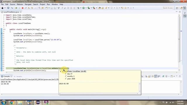The width and height of the screenshot is (187, 105).
Task: Select the LocalTimeDemo.java editor tab
Action: click(11, 12)
